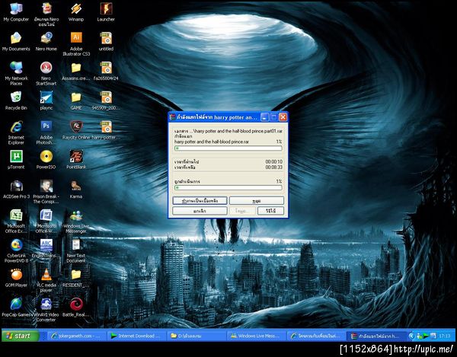The image size is (457, 357).
Task: Click the elapsed time value 00:00:10
Action: (x=273, y=161)
